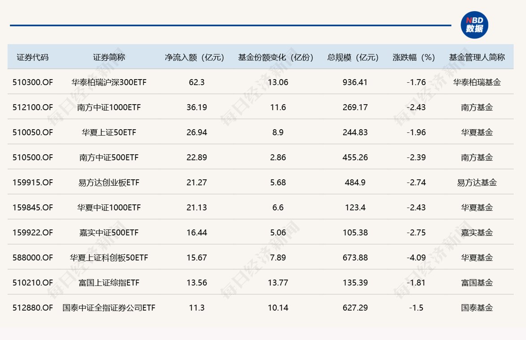Click share change value 13.77
526x340 pixels.
(278, 283)
